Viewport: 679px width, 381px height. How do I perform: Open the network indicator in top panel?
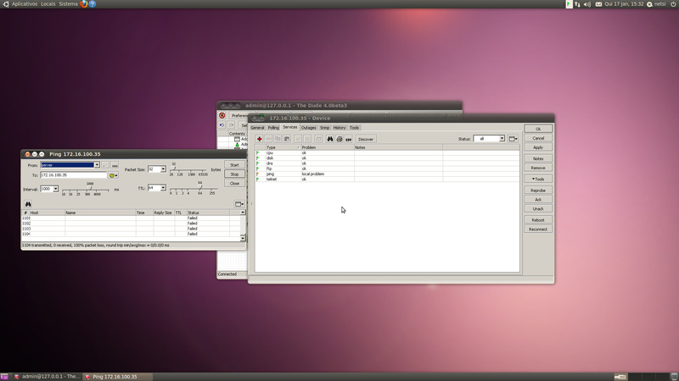577,4
